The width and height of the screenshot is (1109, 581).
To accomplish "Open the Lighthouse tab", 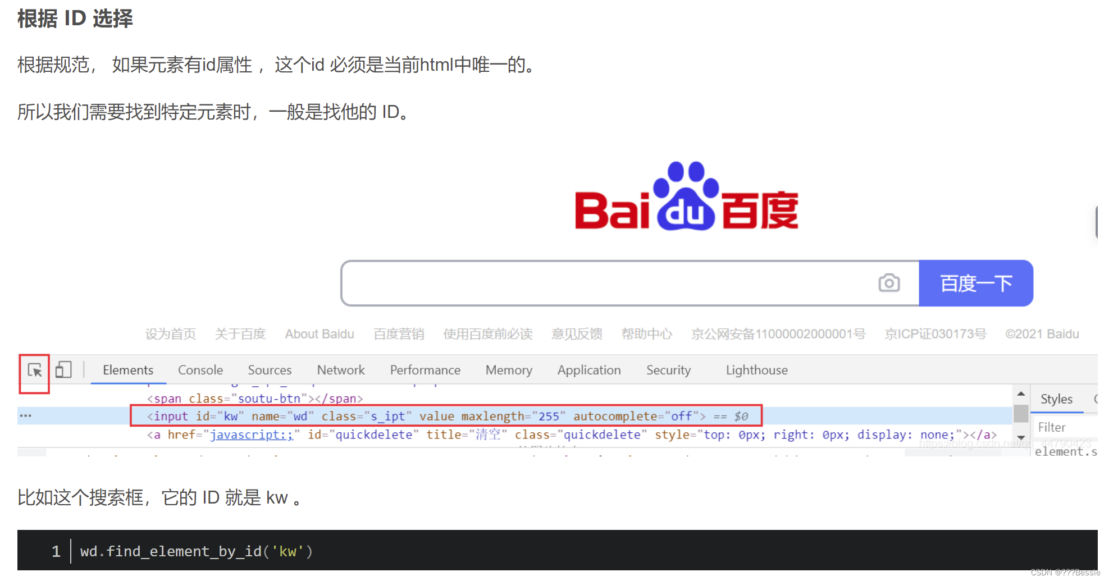I will pyautogui.click(x=756, y=370).
